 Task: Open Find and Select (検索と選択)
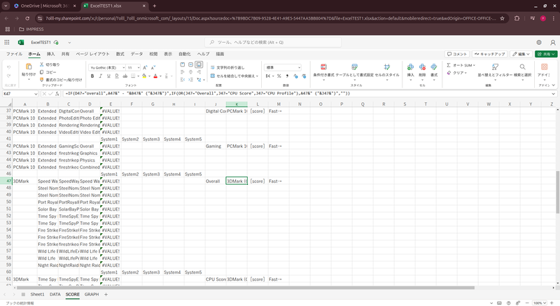pos(522,70)
